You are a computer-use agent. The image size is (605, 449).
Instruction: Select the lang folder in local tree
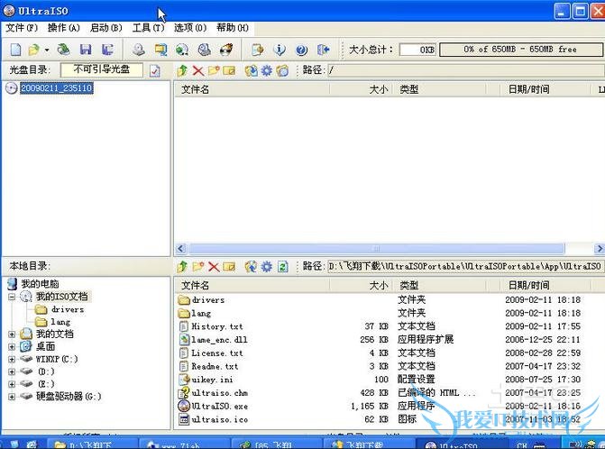click(x=60, y=322)
